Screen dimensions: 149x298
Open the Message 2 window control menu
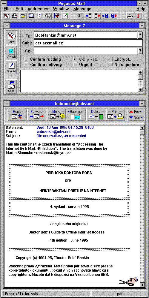click(7, 26)
